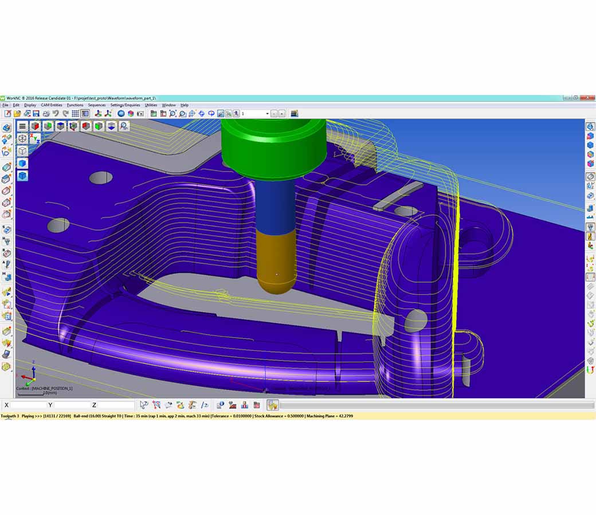Screen dimensions: 596x515
Task: Open the Utilities menu
Action: 151,105
